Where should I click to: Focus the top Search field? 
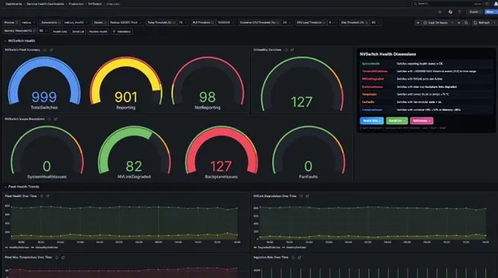pyautogui.click(x=447, y=4)
